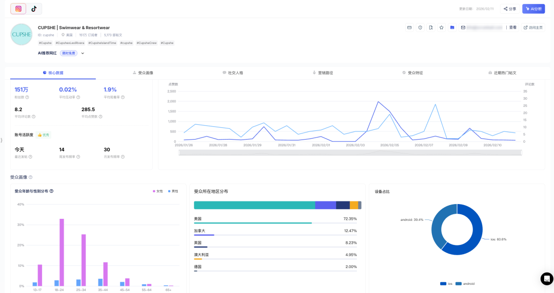Open the 受众画像 tab
This screenshot has height=293, width=554.
[x=143, y=73]
